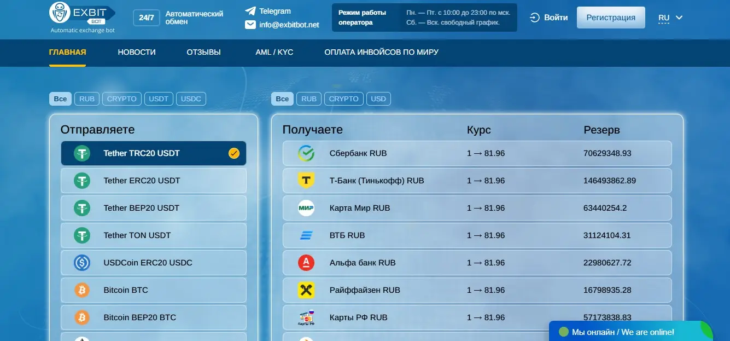Choose Tether TON USDT to send

coord(153,235)
